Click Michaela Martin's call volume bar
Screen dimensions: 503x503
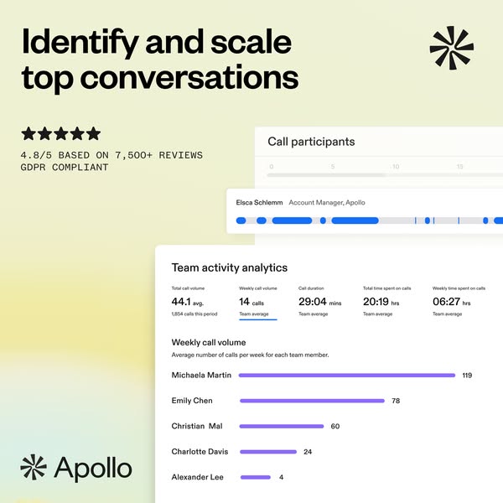pyautogui.click(x=347, y=375)
